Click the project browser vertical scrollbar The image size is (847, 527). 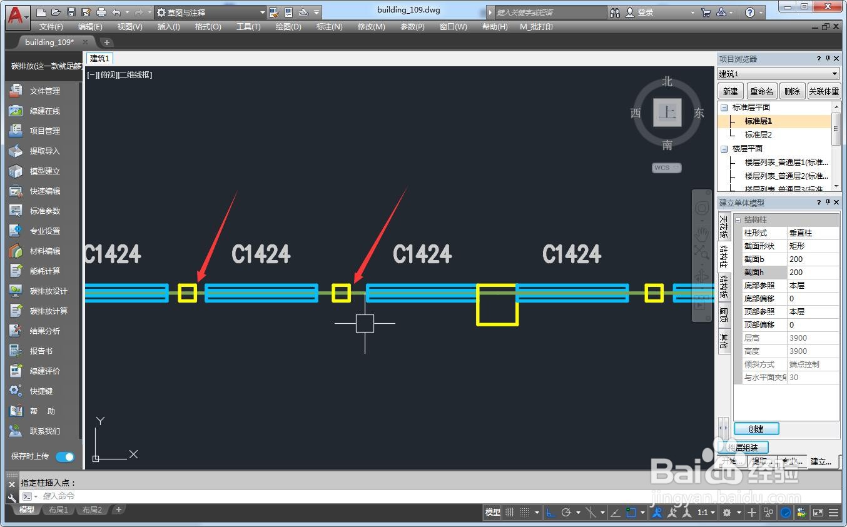click(836, 146)
